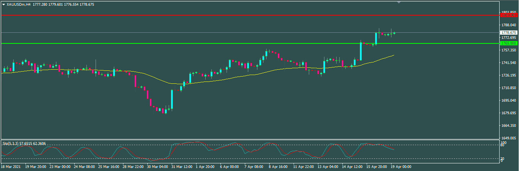Click the 25 Mar 16:00 time label
519x171 pixels.
tap(109, 167)
